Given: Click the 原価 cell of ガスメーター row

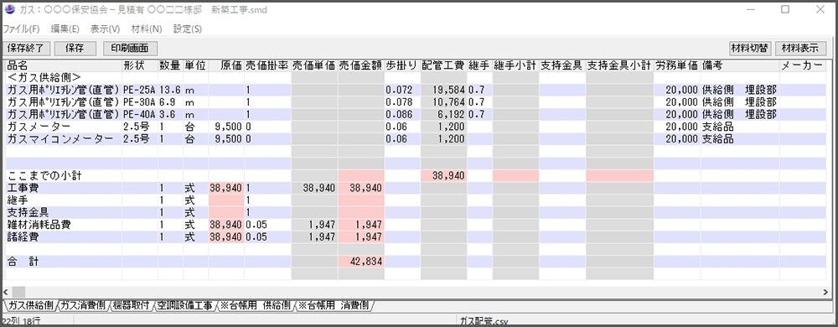Looking at the screenshot, I should [x=225, y=127].
